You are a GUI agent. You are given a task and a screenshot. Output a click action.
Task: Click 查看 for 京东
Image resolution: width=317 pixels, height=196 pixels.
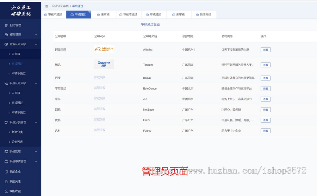click(x=266, y=99)
